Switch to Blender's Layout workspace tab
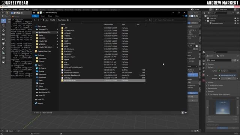240x135 pixels. [x=35, y=10]
